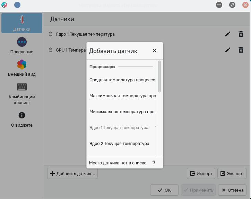This screenshot has width=251, height=199.
Task: Click the Процессоры group header
Action: point(102,67)
